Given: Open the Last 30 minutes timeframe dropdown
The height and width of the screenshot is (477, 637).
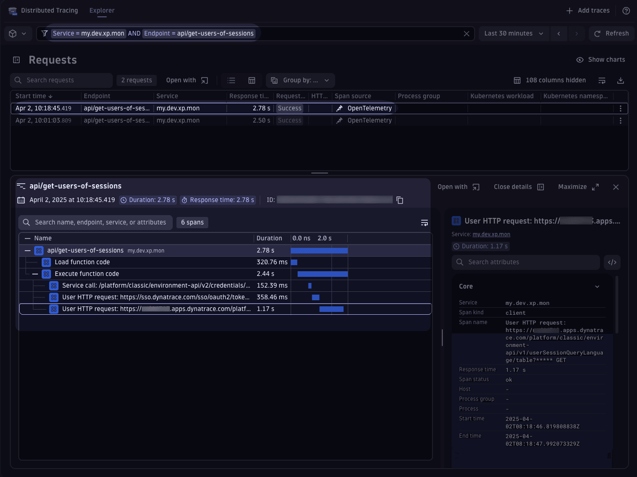Looking at the screenshot, I should click(x=513, y=34).
